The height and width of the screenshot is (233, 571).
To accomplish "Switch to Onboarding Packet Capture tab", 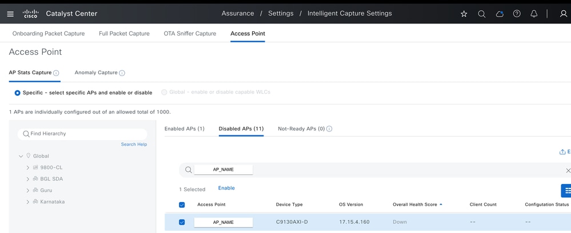I will (49, 34).
